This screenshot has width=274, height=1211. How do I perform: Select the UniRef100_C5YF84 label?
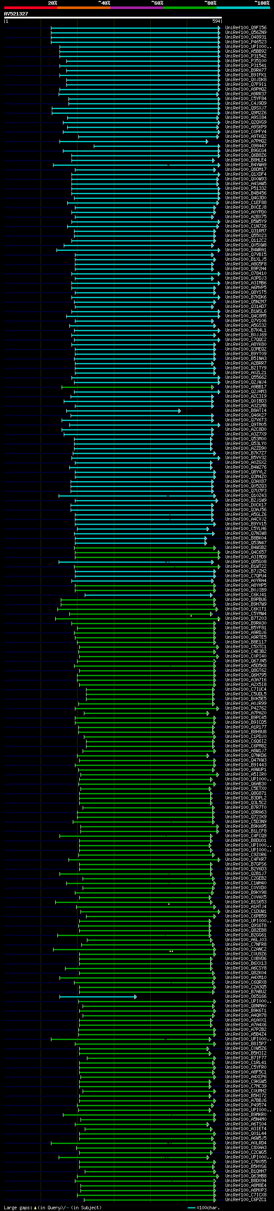246,98
